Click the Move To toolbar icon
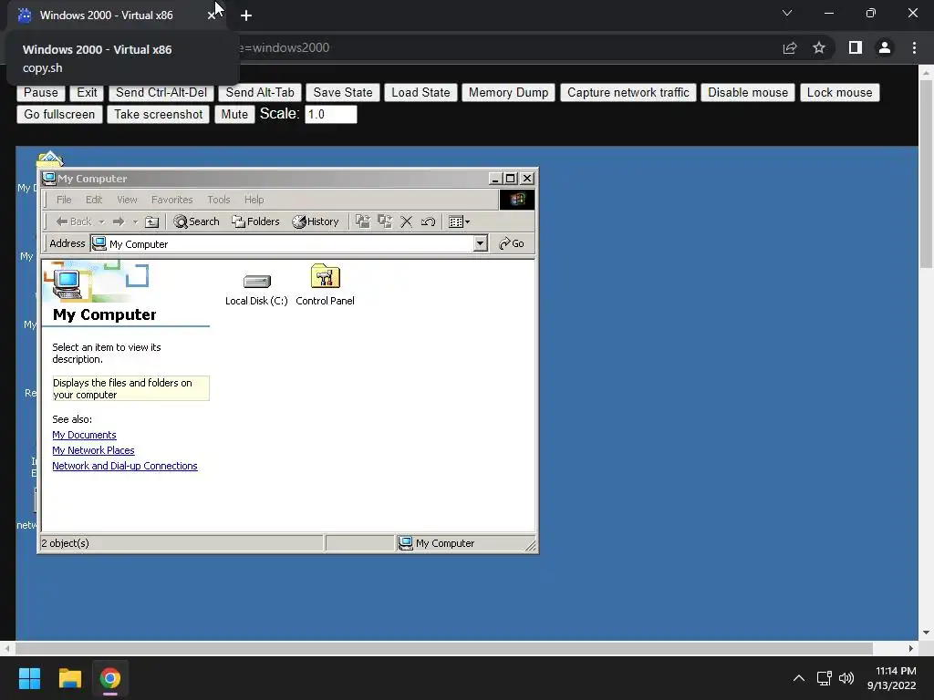This screenshot has height=700, width=934. [363, 222]
